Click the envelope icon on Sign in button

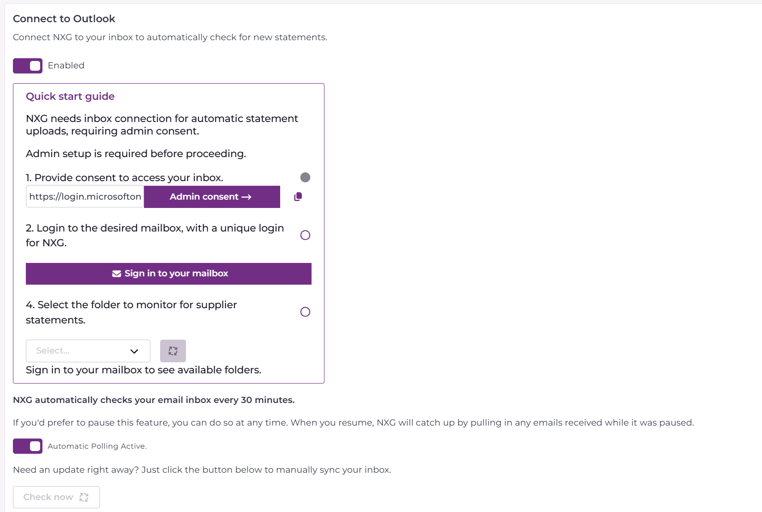pyautogui.click(x=116, y=274)
